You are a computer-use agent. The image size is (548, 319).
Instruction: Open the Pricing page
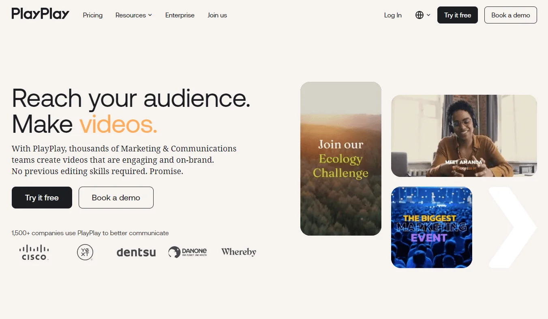click(x=93, y=15)
